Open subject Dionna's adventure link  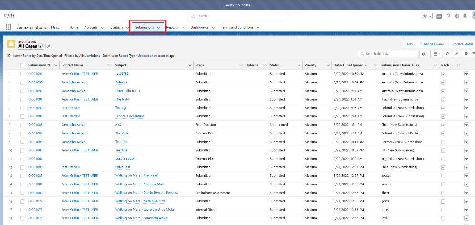pyautogui.click(x=129, y=116)
